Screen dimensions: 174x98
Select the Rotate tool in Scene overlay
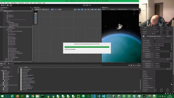tap(36, 17)
